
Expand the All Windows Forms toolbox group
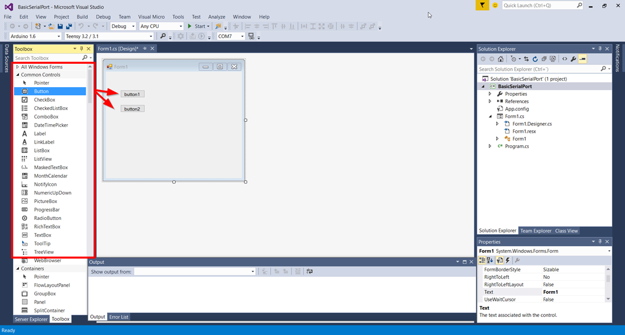18,67
